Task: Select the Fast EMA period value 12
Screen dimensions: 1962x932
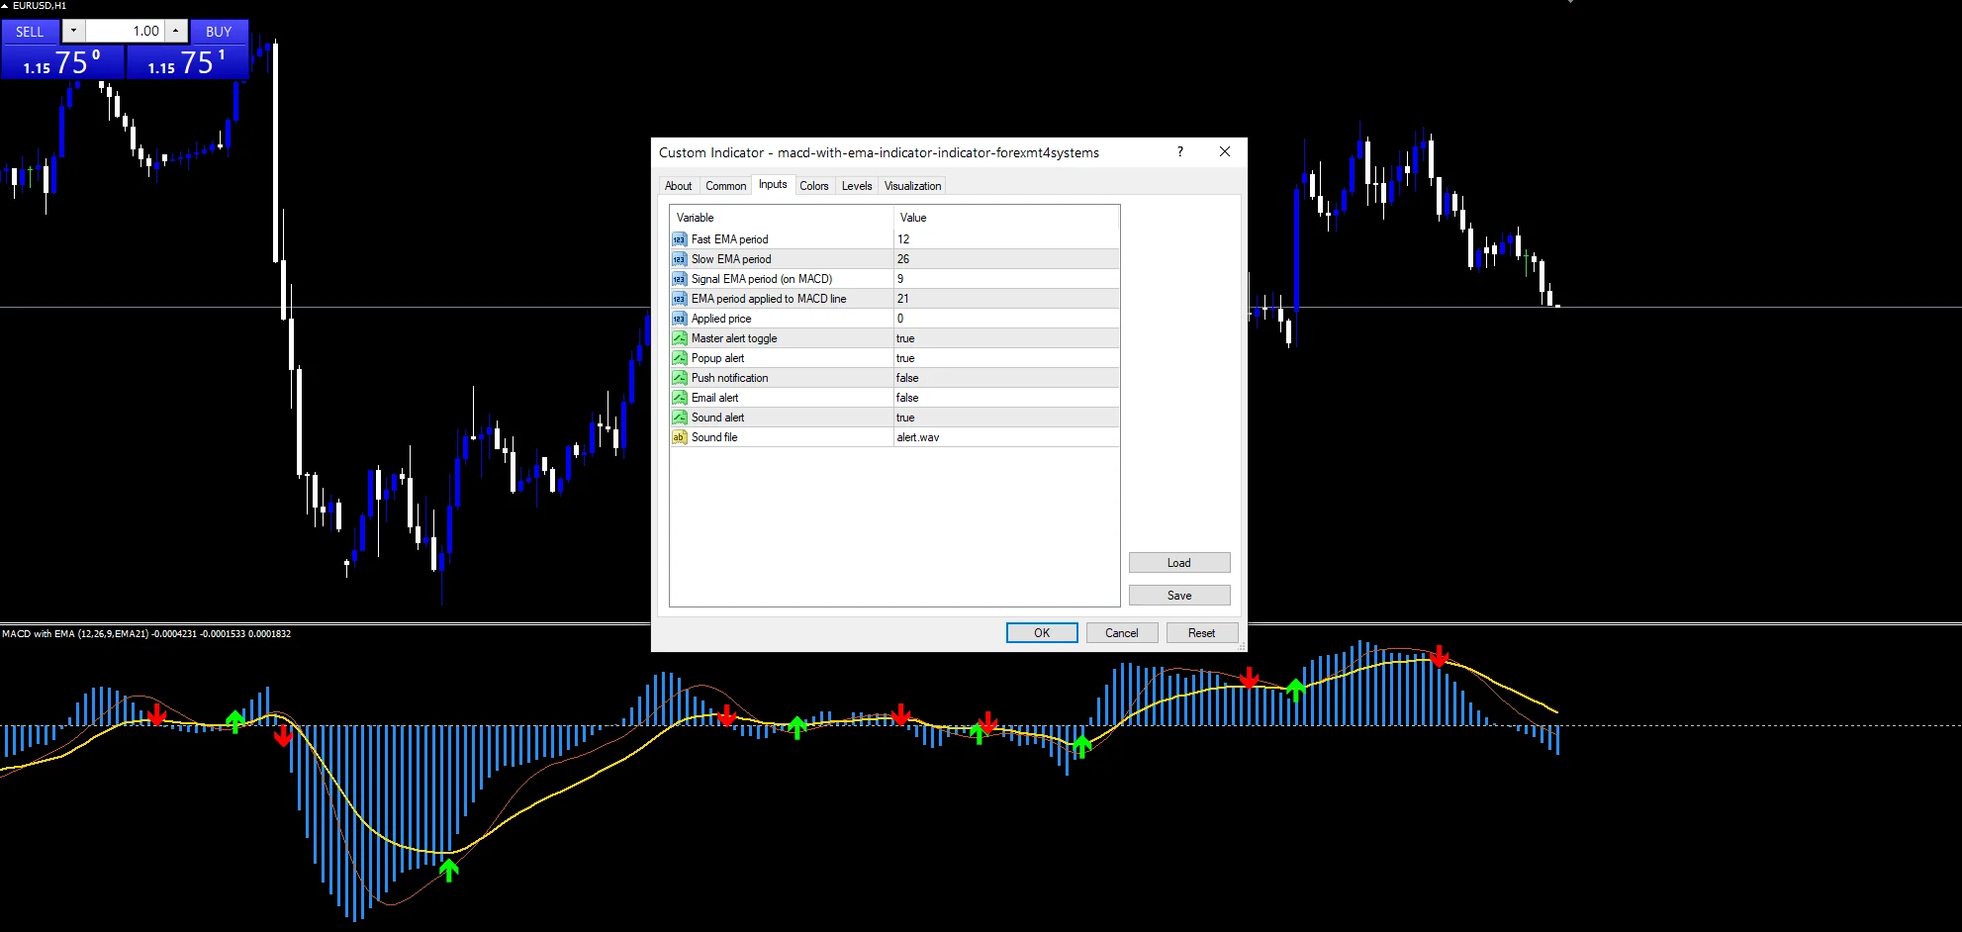Action: tap(1006, 239)
